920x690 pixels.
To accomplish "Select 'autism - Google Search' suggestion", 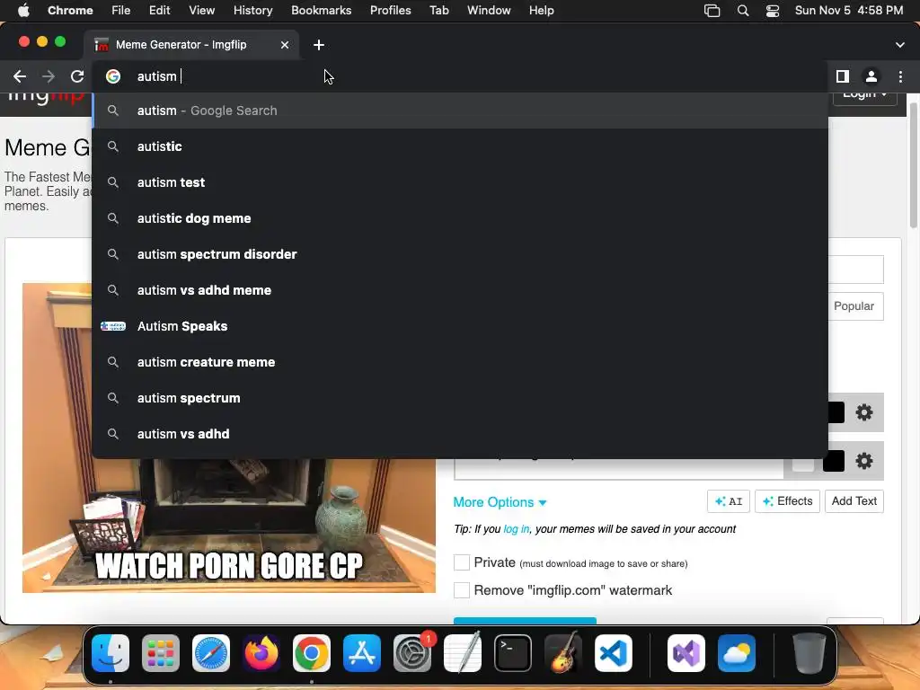I will [461, 111].
